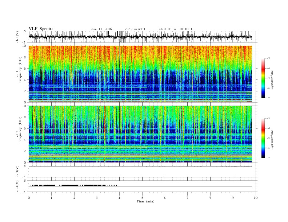Click the ch.1 voltage waveform trace panel
This screenshot has width=288, height=222.
(143, 37)
